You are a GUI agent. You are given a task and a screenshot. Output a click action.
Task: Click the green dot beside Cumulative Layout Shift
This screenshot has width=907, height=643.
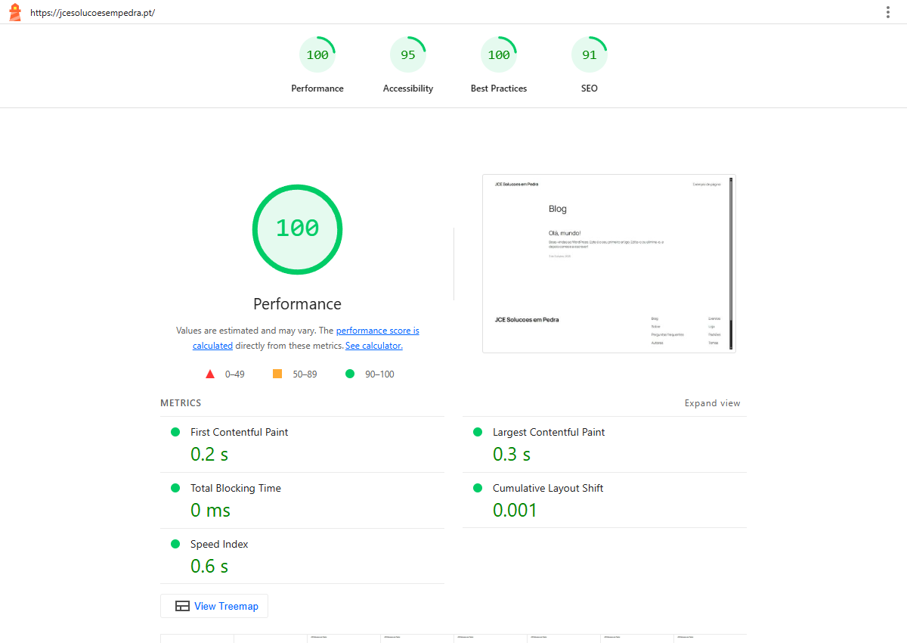[x=478, y=488]
